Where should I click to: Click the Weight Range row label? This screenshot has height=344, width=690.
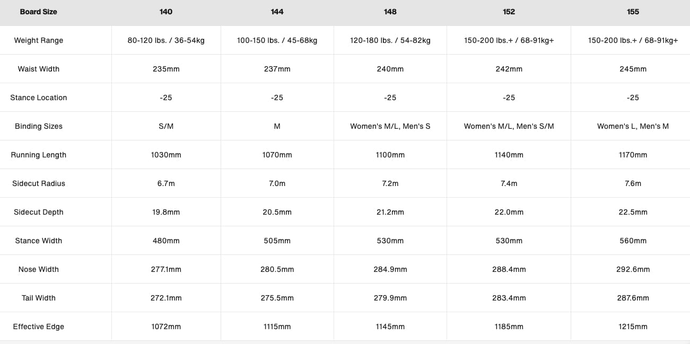tap(39, 40)
